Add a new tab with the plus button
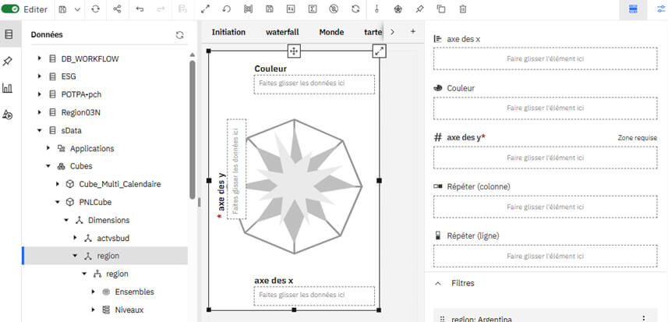Image resolution: width=668 pixels, height=322 pixels. pos(413,31)
